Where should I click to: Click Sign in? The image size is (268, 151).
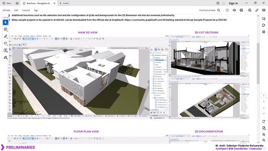233,3
